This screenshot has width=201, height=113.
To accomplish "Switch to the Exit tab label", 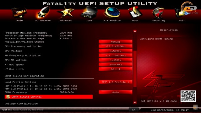I will (182, 20).
